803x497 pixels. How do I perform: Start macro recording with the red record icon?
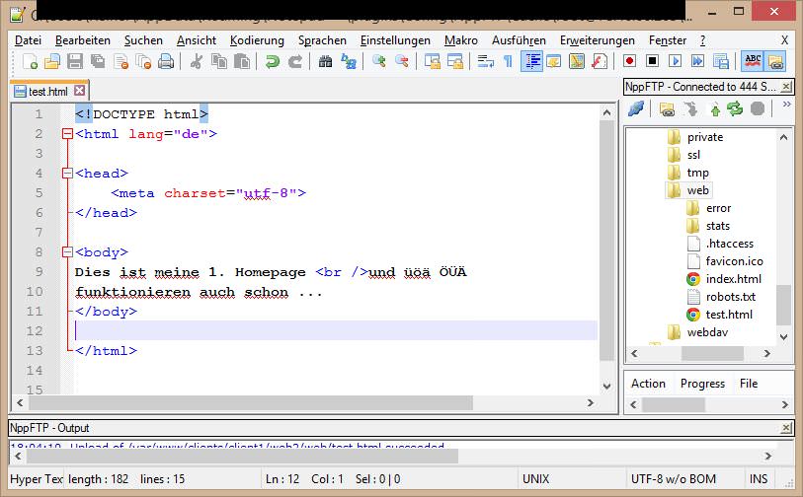point(629,61)
